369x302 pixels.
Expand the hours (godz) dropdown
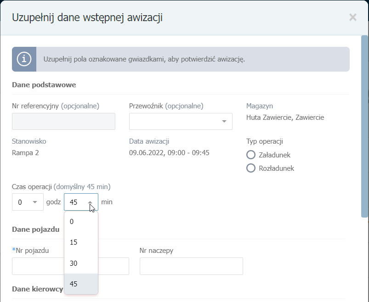(28, 202)
